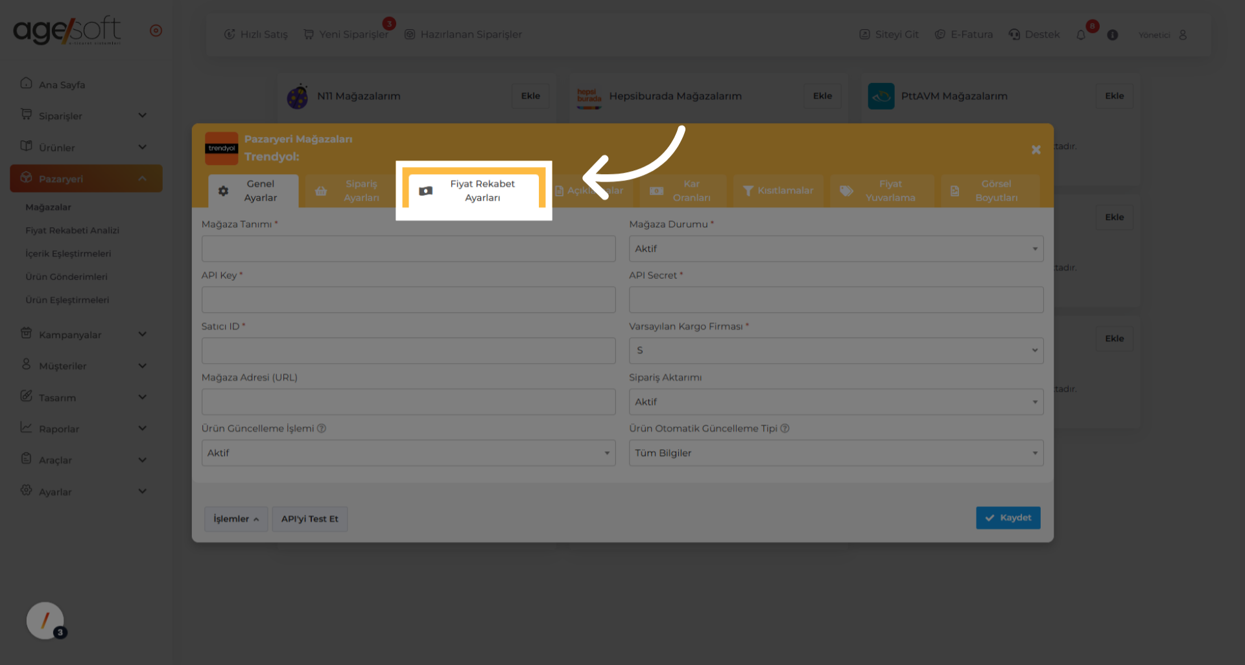The height and width of the screenshot is (665, 1245).
Task: Open the Fiyat Rekabet Ayarları tab
Action: (474, 191)
